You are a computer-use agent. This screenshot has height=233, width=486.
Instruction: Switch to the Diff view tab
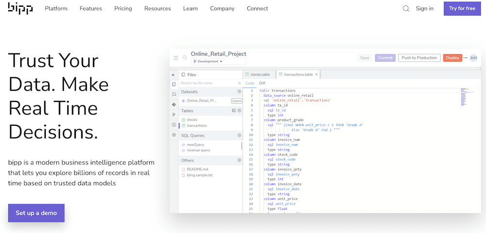[262, 83]
